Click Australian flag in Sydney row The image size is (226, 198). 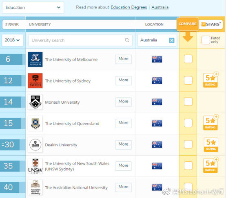157,81
